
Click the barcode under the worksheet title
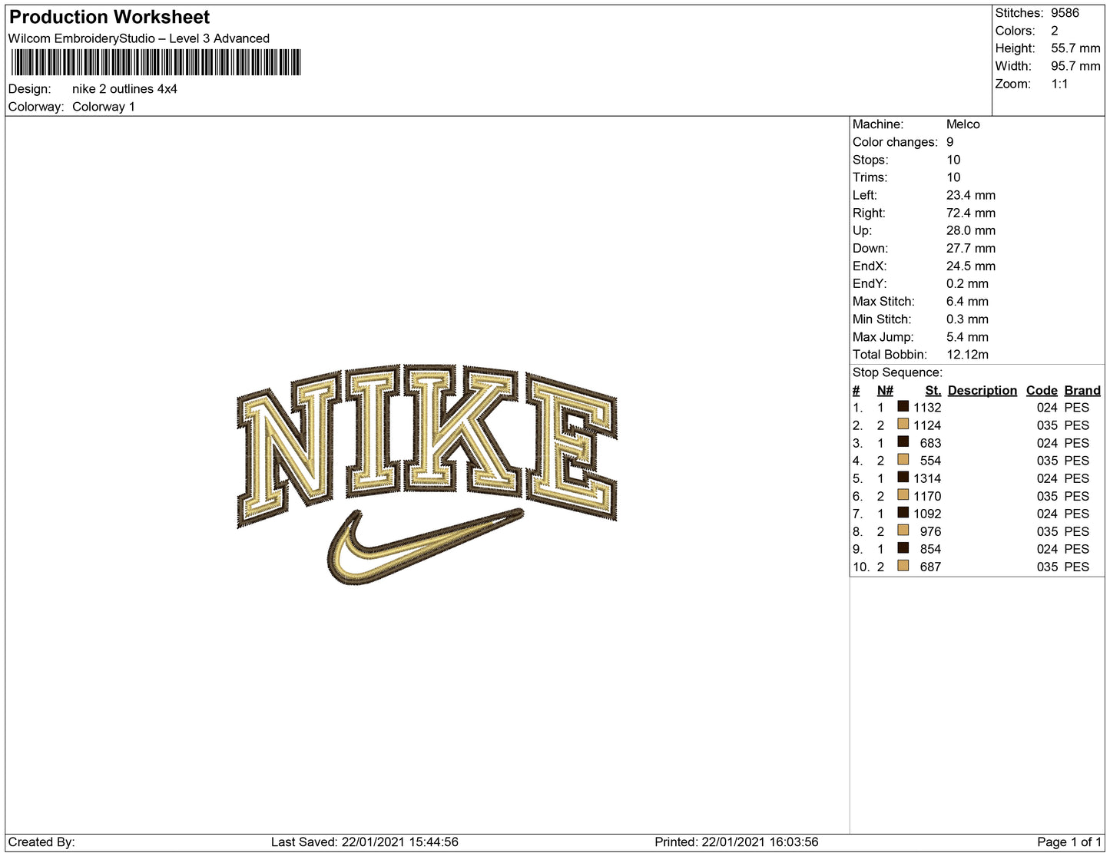156,62
